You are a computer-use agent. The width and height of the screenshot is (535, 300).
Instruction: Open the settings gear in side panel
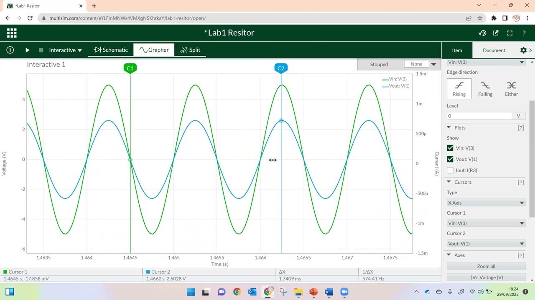[x=523, y=50]
